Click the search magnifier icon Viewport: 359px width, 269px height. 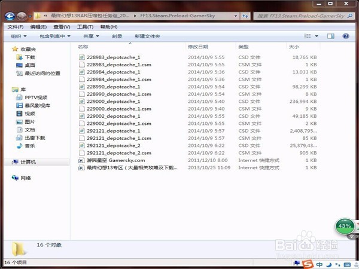(350, 16)
